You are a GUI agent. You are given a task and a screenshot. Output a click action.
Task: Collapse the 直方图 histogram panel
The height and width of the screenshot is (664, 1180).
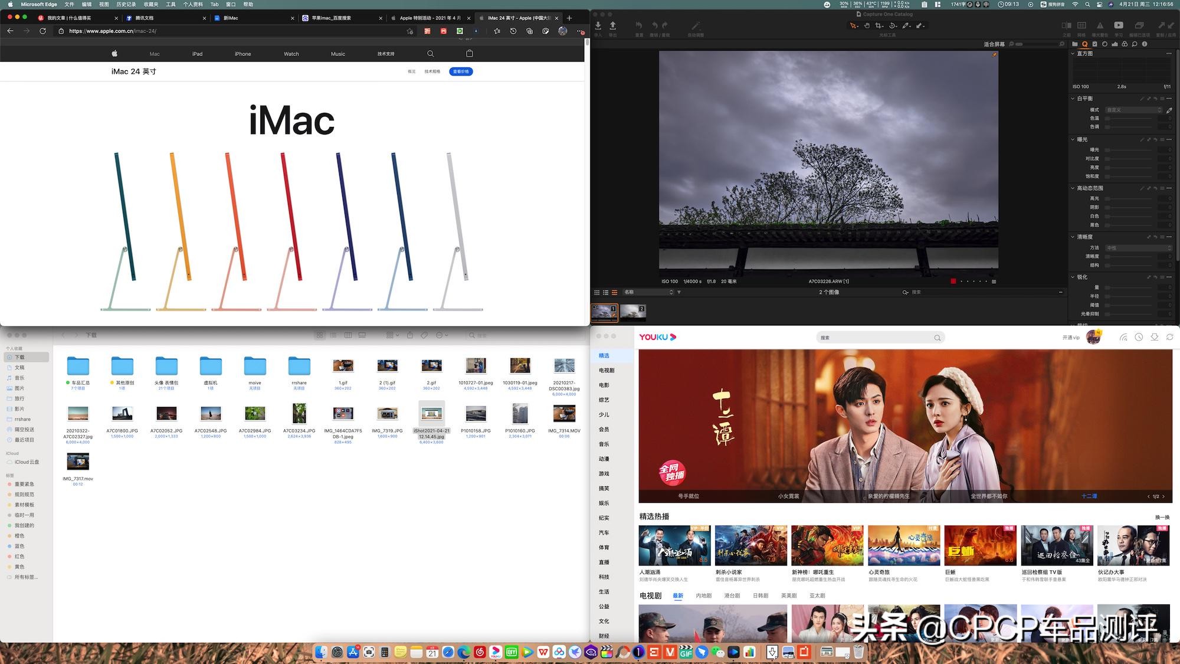(1072, 54)
